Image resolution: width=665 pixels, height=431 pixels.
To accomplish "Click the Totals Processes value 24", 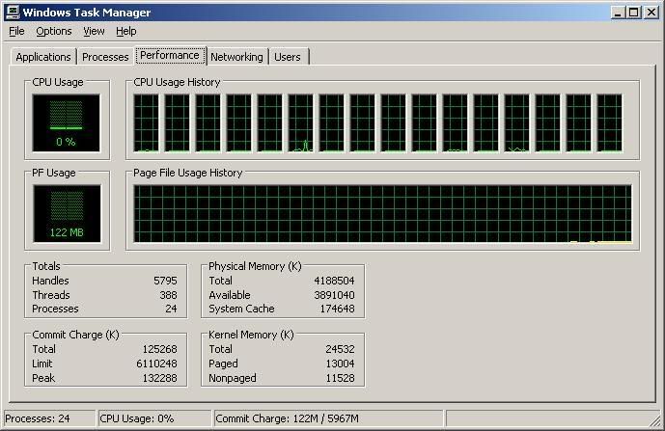I will pos(172,309).
